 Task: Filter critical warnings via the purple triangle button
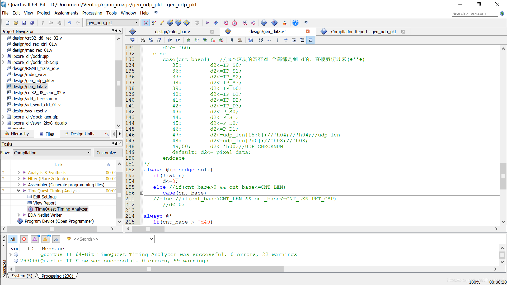pos(35,239)
